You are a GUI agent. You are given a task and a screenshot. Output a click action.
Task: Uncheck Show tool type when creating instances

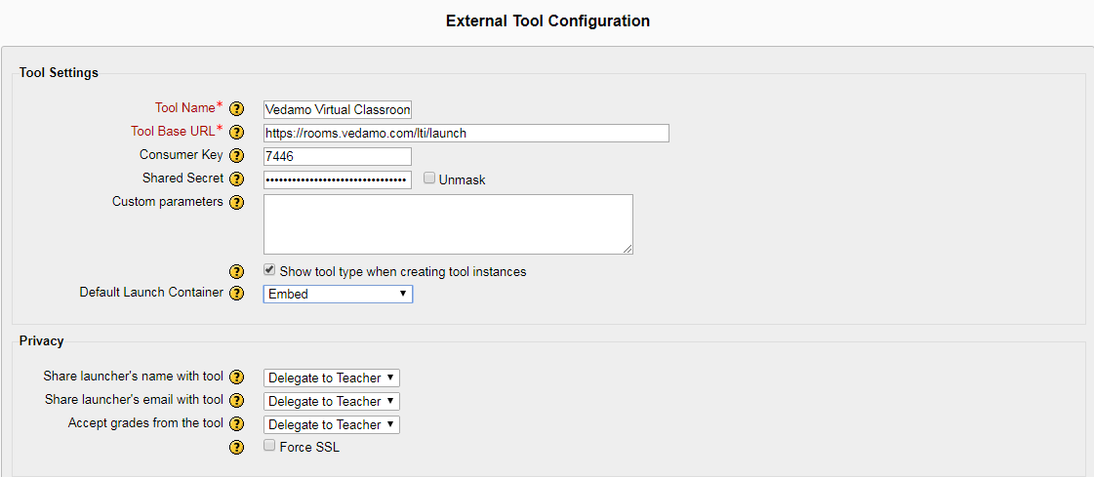[x=269, y=270]
